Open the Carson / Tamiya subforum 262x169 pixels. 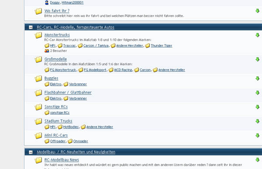coord(96,46)
